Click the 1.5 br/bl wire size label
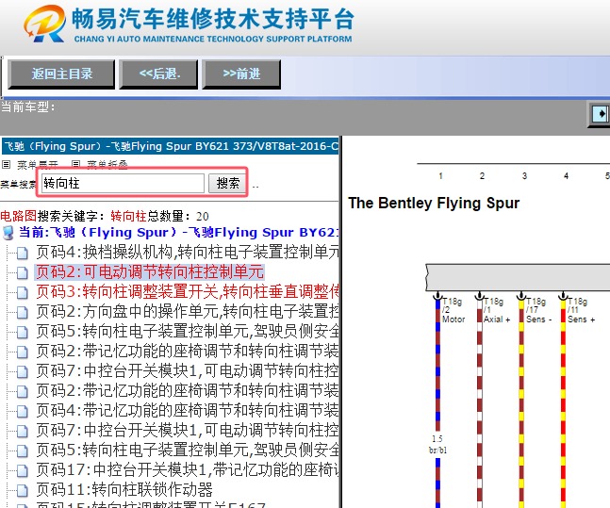610x508 pixels. [437, 445]
